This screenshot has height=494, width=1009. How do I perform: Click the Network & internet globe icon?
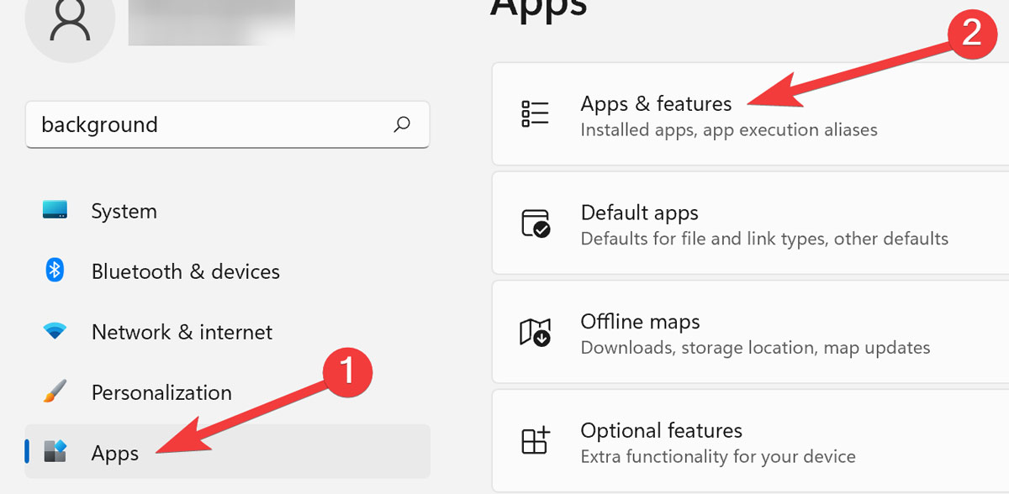point(54,331)
